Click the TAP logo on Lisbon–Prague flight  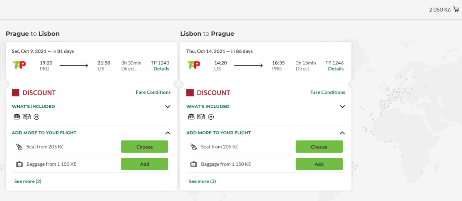(194, 65)
